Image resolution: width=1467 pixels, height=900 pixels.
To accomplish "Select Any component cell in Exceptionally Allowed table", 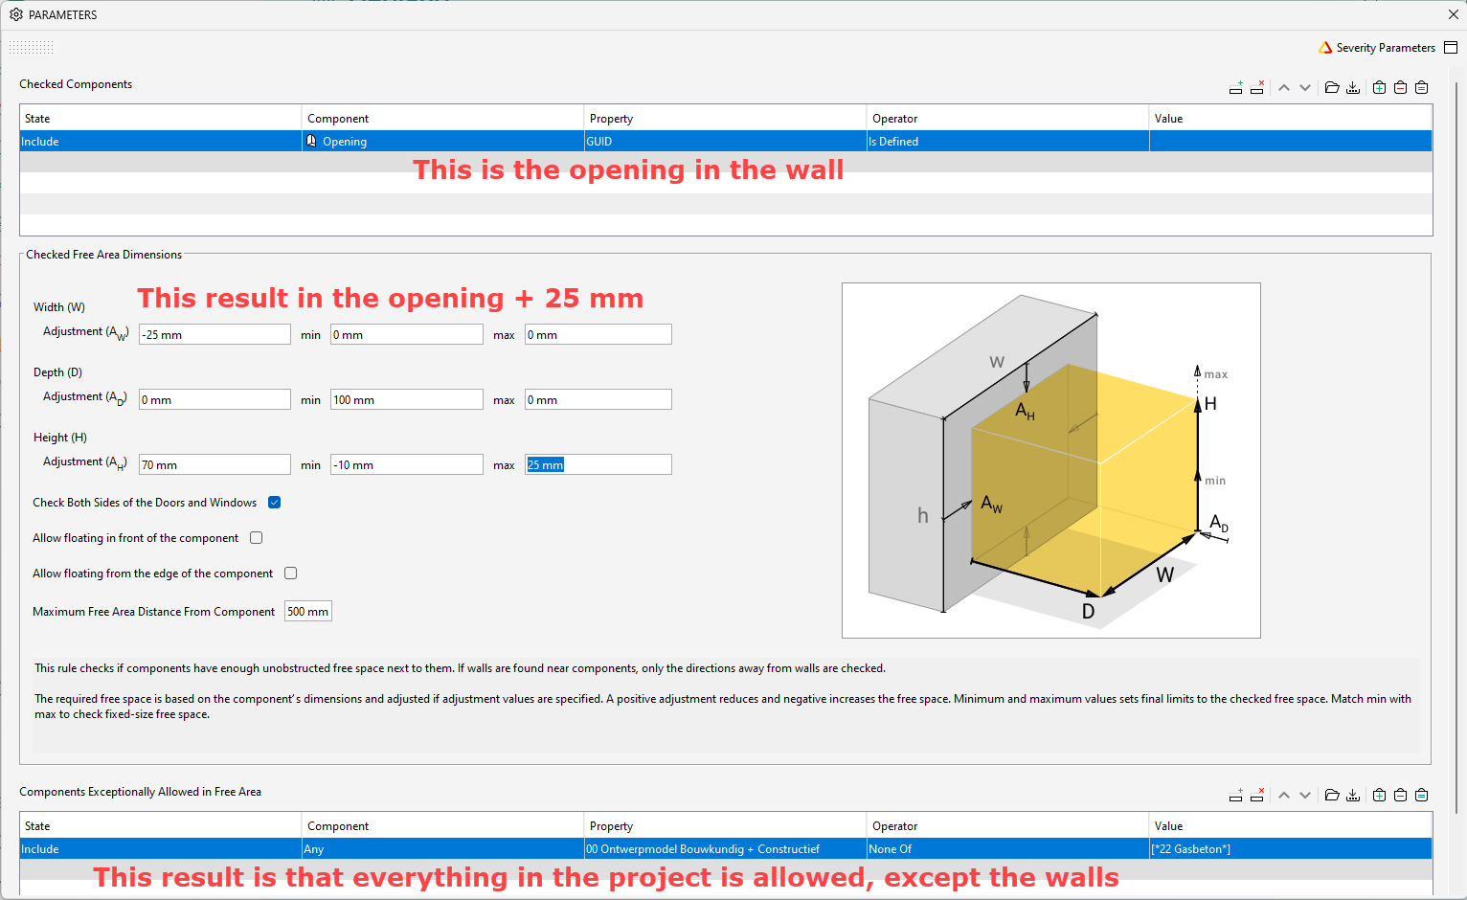I will pyautogui.click(x=443, y=849).
